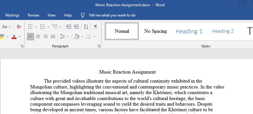The image size is (253, 114).
Task: Open the highlight color dropdown arrow
Action: point(7,37)
